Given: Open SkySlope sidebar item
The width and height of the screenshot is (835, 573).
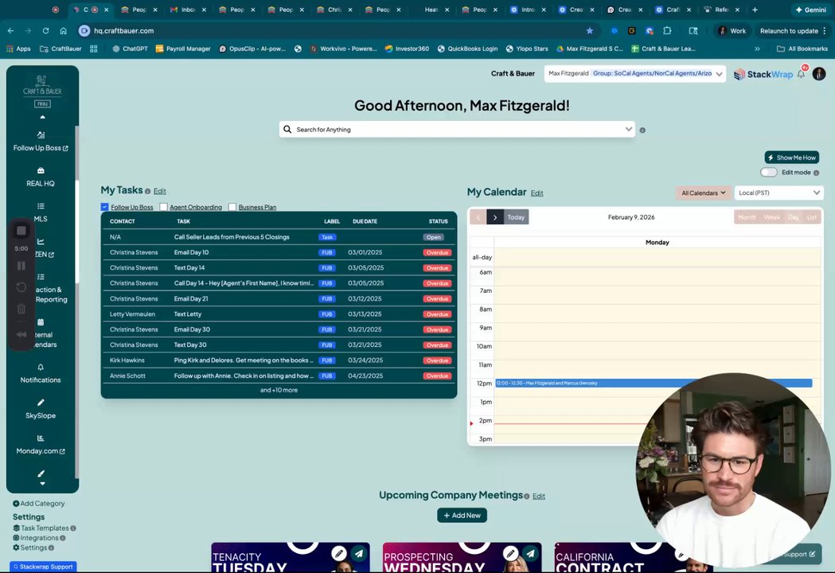Looking at the screenshot, I should 41,409.
